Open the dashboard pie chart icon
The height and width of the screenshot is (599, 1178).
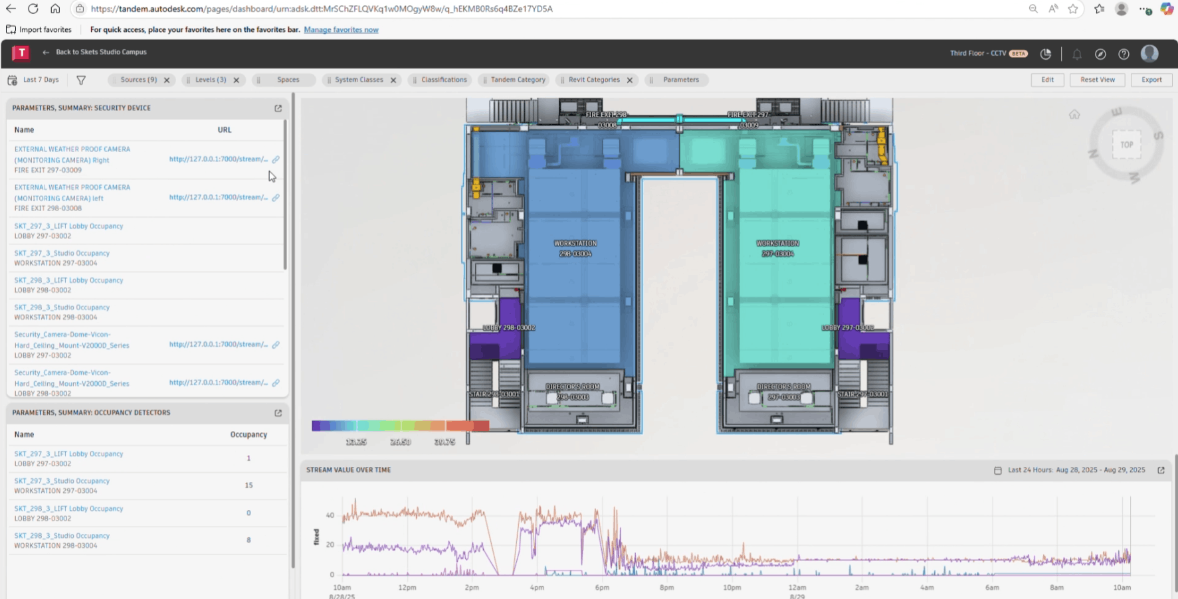pyautogui.click(x=1046, y=54)
